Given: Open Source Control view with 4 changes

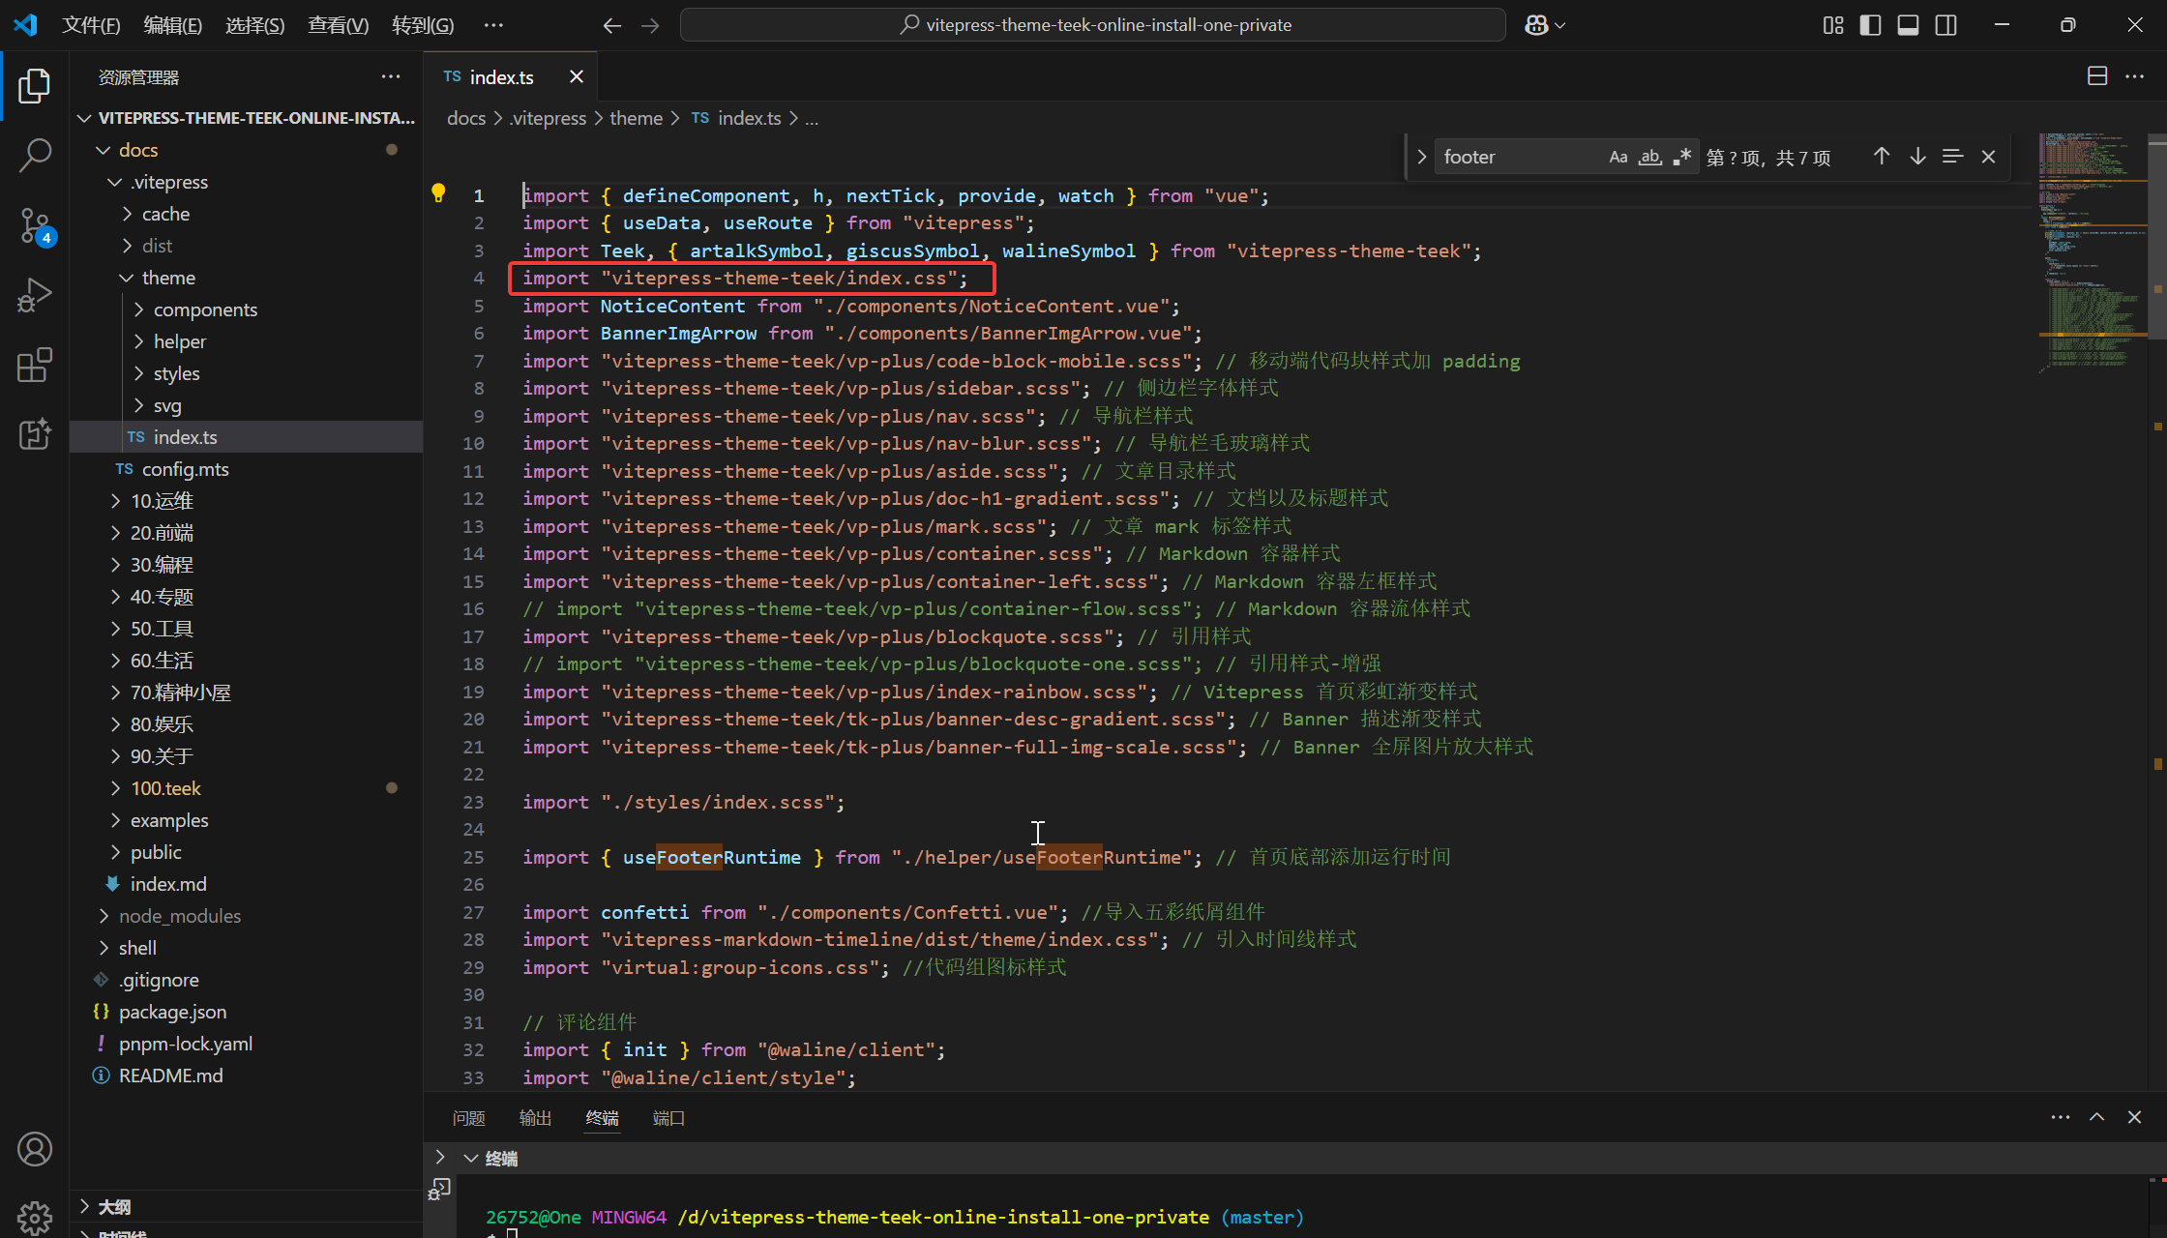Looking at the screenshot, I should click(35, 226).
